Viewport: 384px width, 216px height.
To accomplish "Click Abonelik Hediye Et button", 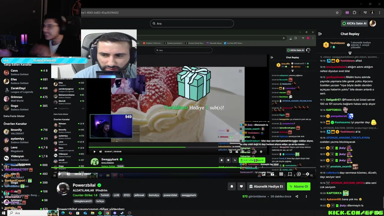I will click(x=266, y=186).
